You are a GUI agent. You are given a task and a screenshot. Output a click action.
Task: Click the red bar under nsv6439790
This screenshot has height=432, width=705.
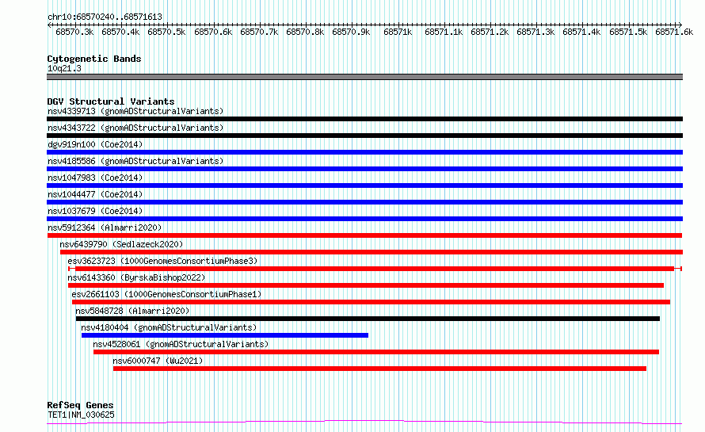(372, 252)
